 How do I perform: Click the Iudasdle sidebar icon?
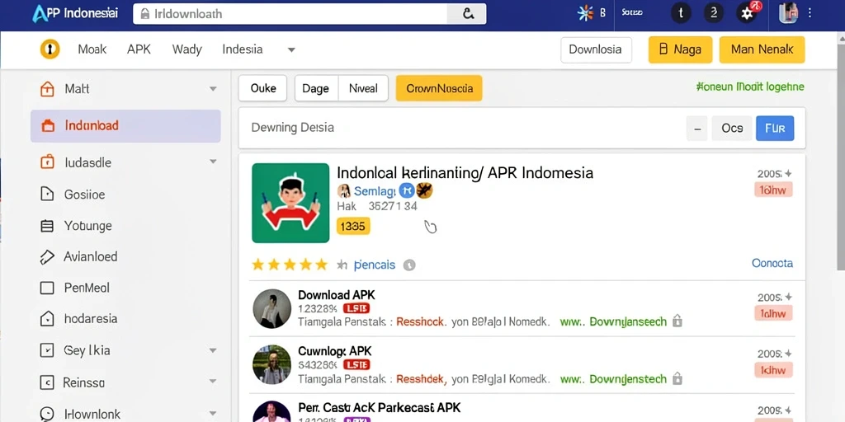[x=47, y=162]
